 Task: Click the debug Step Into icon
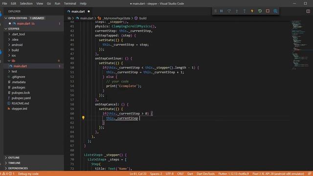click(237, 11)
